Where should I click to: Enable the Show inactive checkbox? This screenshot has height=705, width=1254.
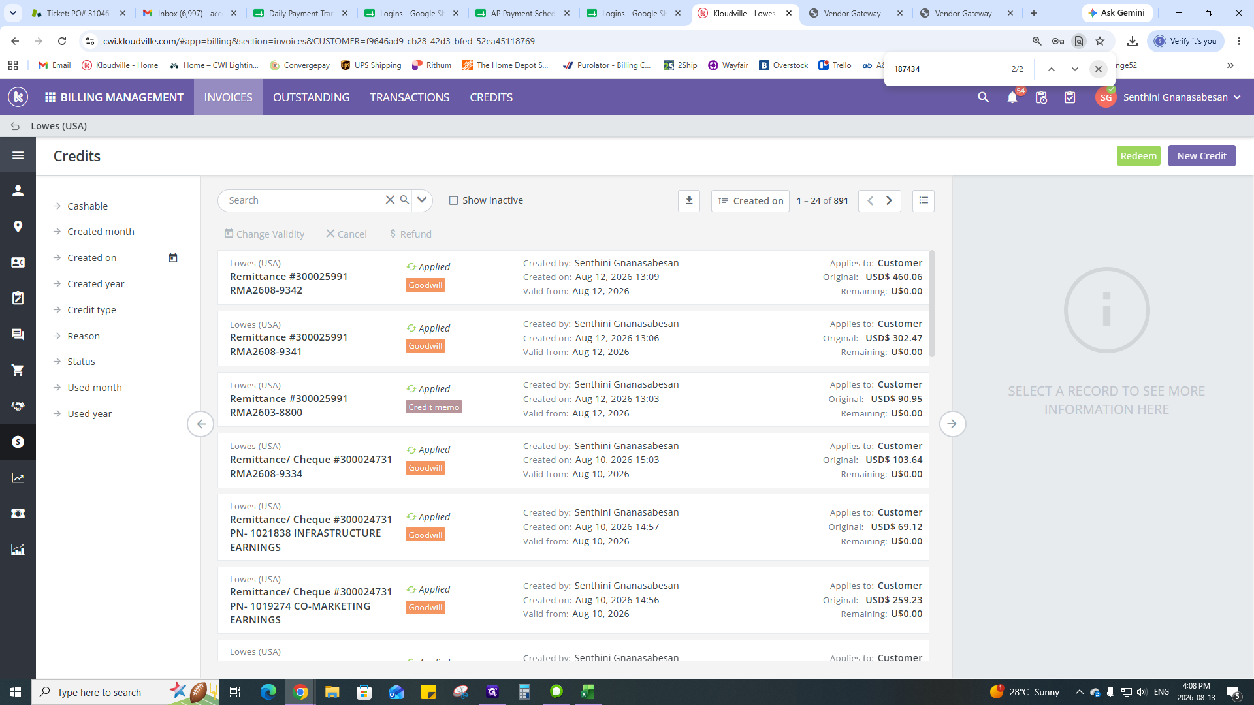(453, 200)
